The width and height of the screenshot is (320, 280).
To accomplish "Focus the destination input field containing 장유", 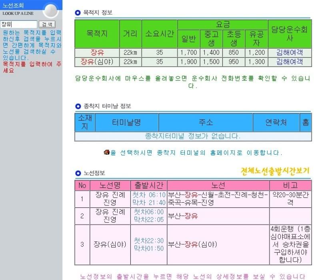I will [x=18, y=24].
